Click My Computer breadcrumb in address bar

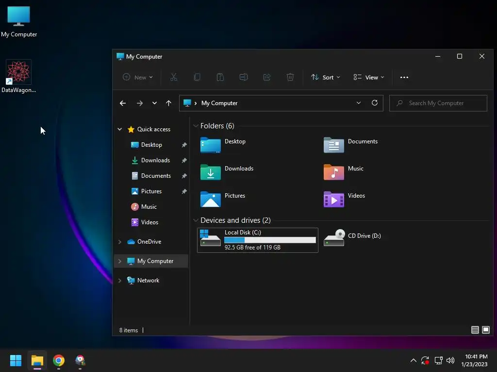219,103
